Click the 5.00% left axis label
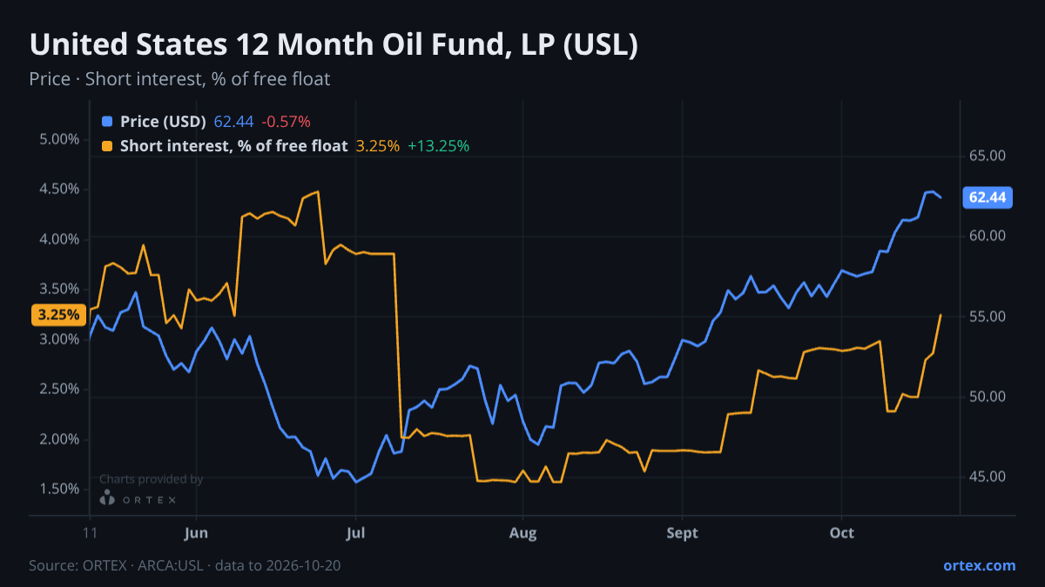The width and height of the screenshot is (1045, 587). point(60,139)
